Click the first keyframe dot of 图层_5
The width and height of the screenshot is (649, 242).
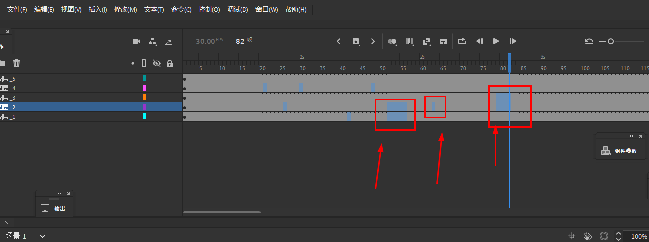click(x=185, y=79)
